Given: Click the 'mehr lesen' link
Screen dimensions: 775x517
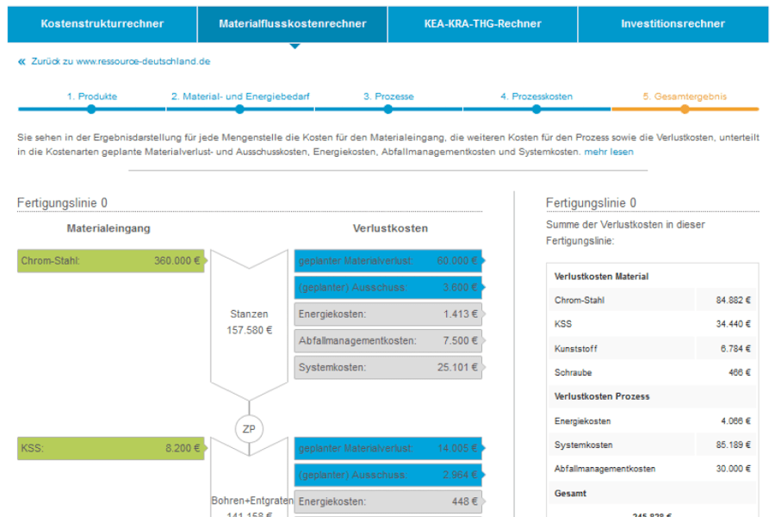Looking at the screenshot, I should 609,152.
